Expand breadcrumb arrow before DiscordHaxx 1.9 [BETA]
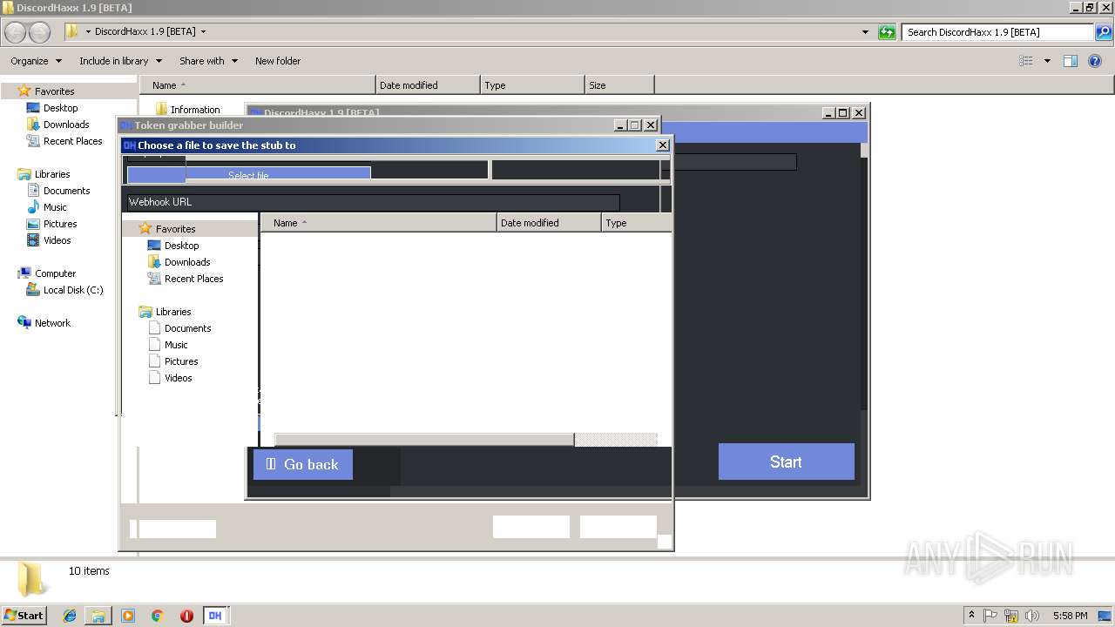 [x=88, y=32]
